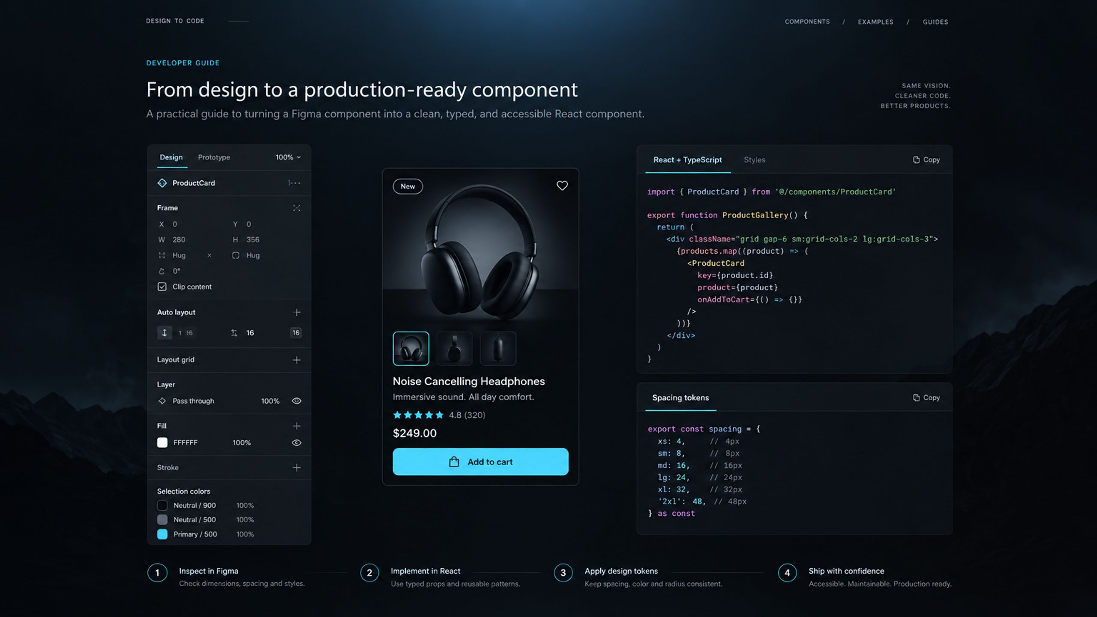Open the Components nav link
1097x617 pixels.
pyautogui.click(x=807, y=21)
